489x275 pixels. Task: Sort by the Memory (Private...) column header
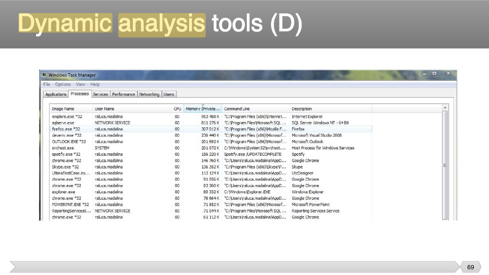click(x=203, y=109)
